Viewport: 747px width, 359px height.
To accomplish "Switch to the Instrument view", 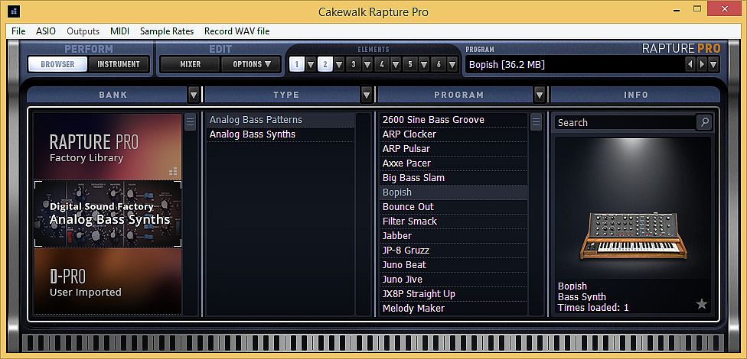I will 119,64.
